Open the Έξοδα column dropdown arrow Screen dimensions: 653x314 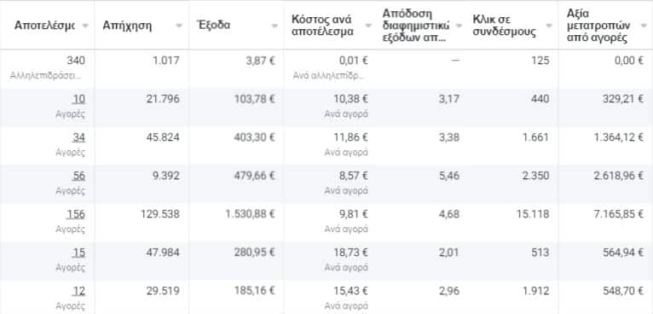coord(274,26)
